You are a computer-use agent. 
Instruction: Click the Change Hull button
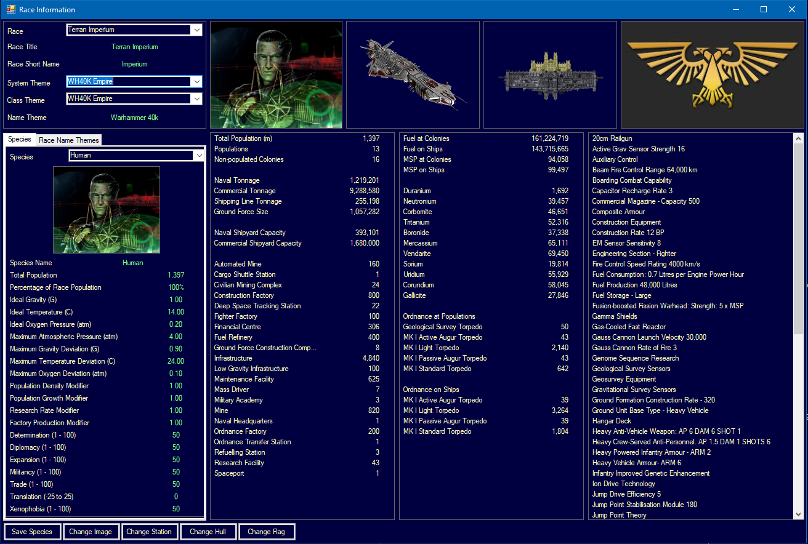[208, 532]
